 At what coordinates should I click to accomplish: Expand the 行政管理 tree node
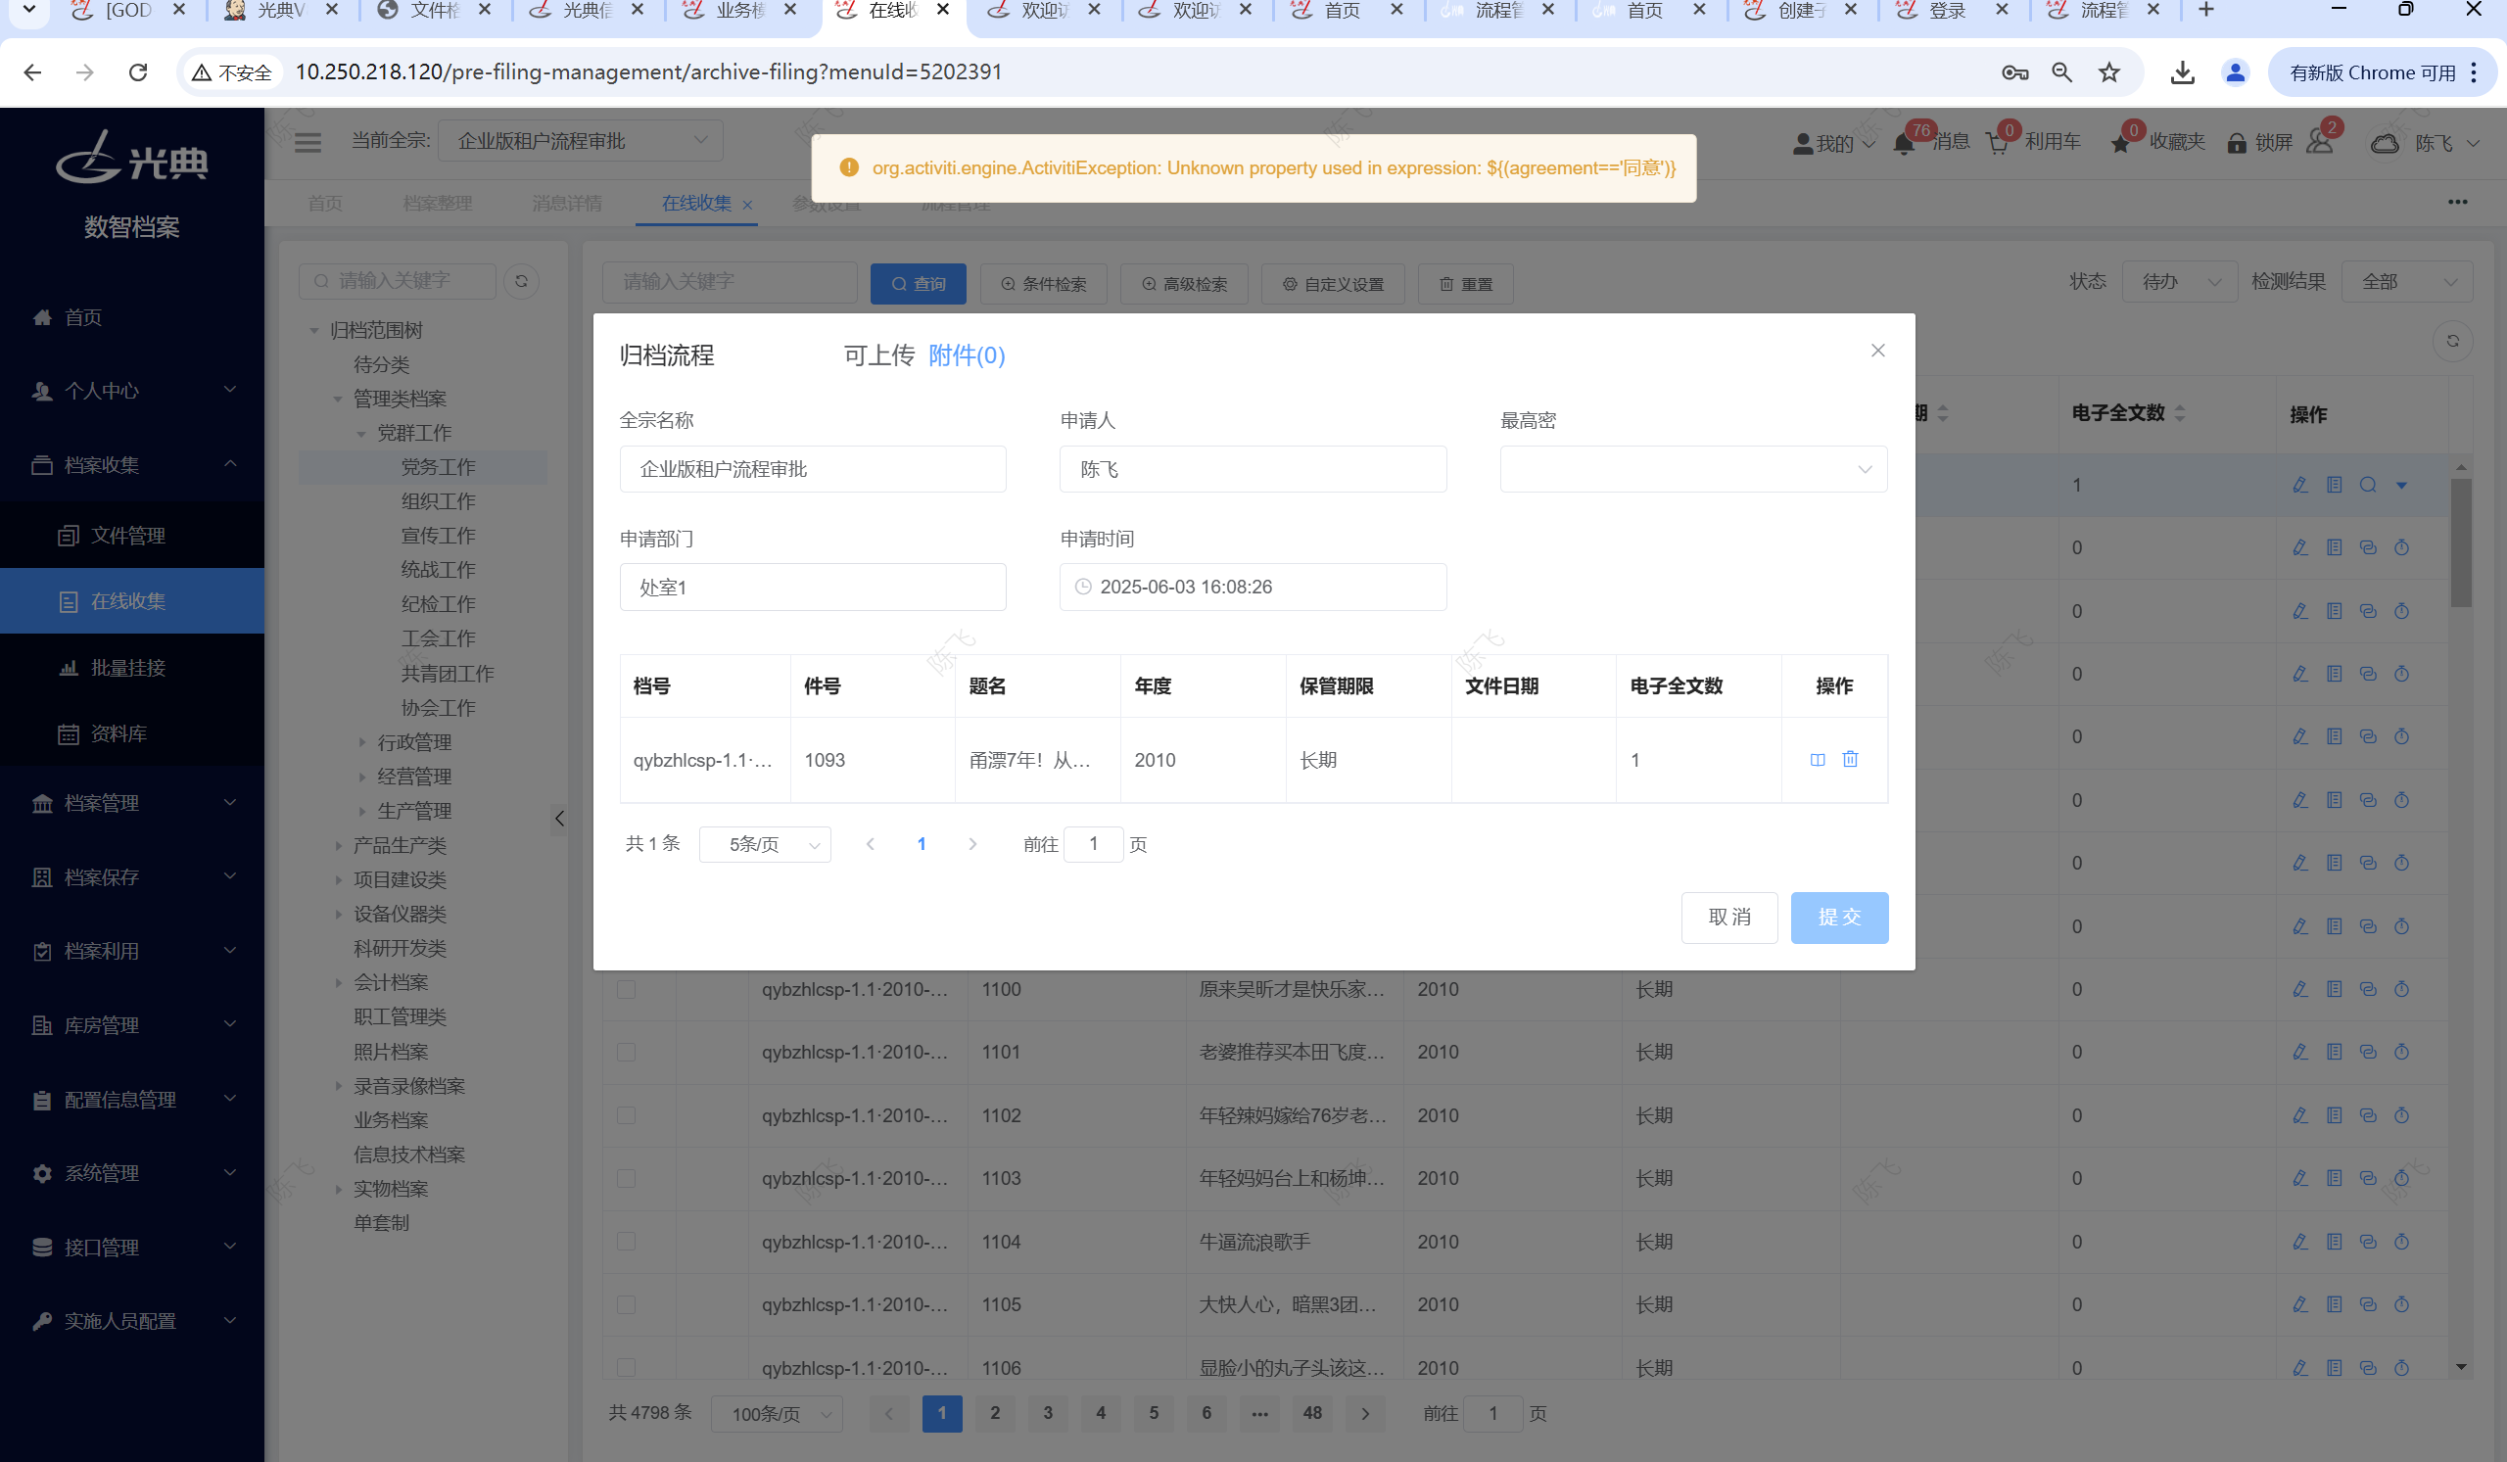point(362,742)
